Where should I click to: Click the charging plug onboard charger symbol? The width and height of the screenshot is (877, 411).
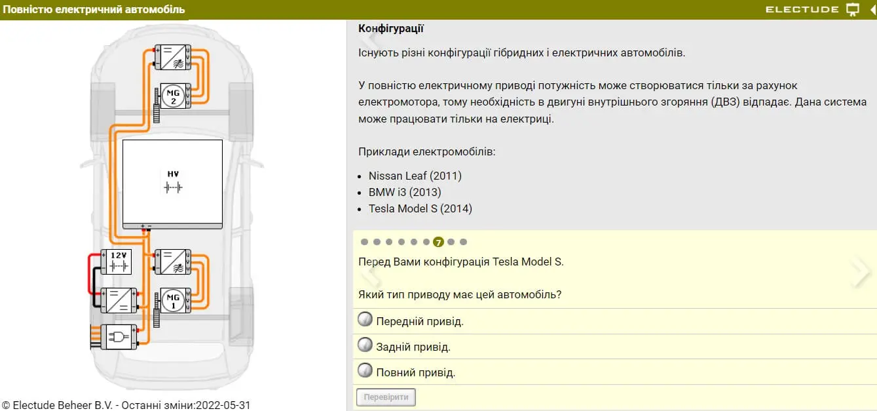(x=118, y=337)
